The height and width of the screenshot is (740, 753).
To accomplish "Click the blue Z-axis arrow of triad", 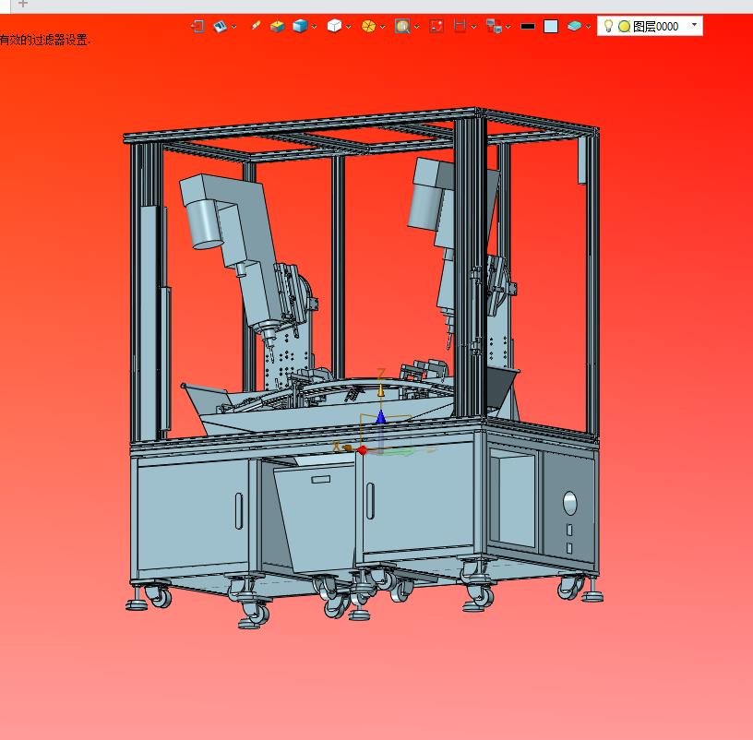I will 380,417.
